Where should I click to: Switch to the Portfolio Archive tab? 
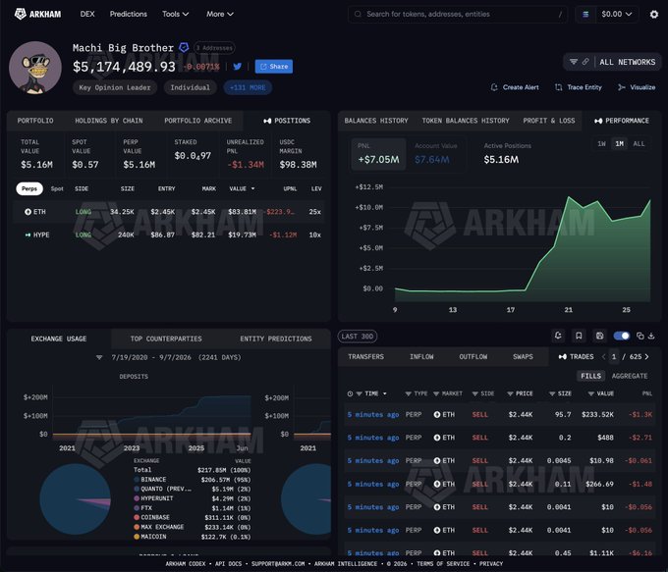pos(198,121)
